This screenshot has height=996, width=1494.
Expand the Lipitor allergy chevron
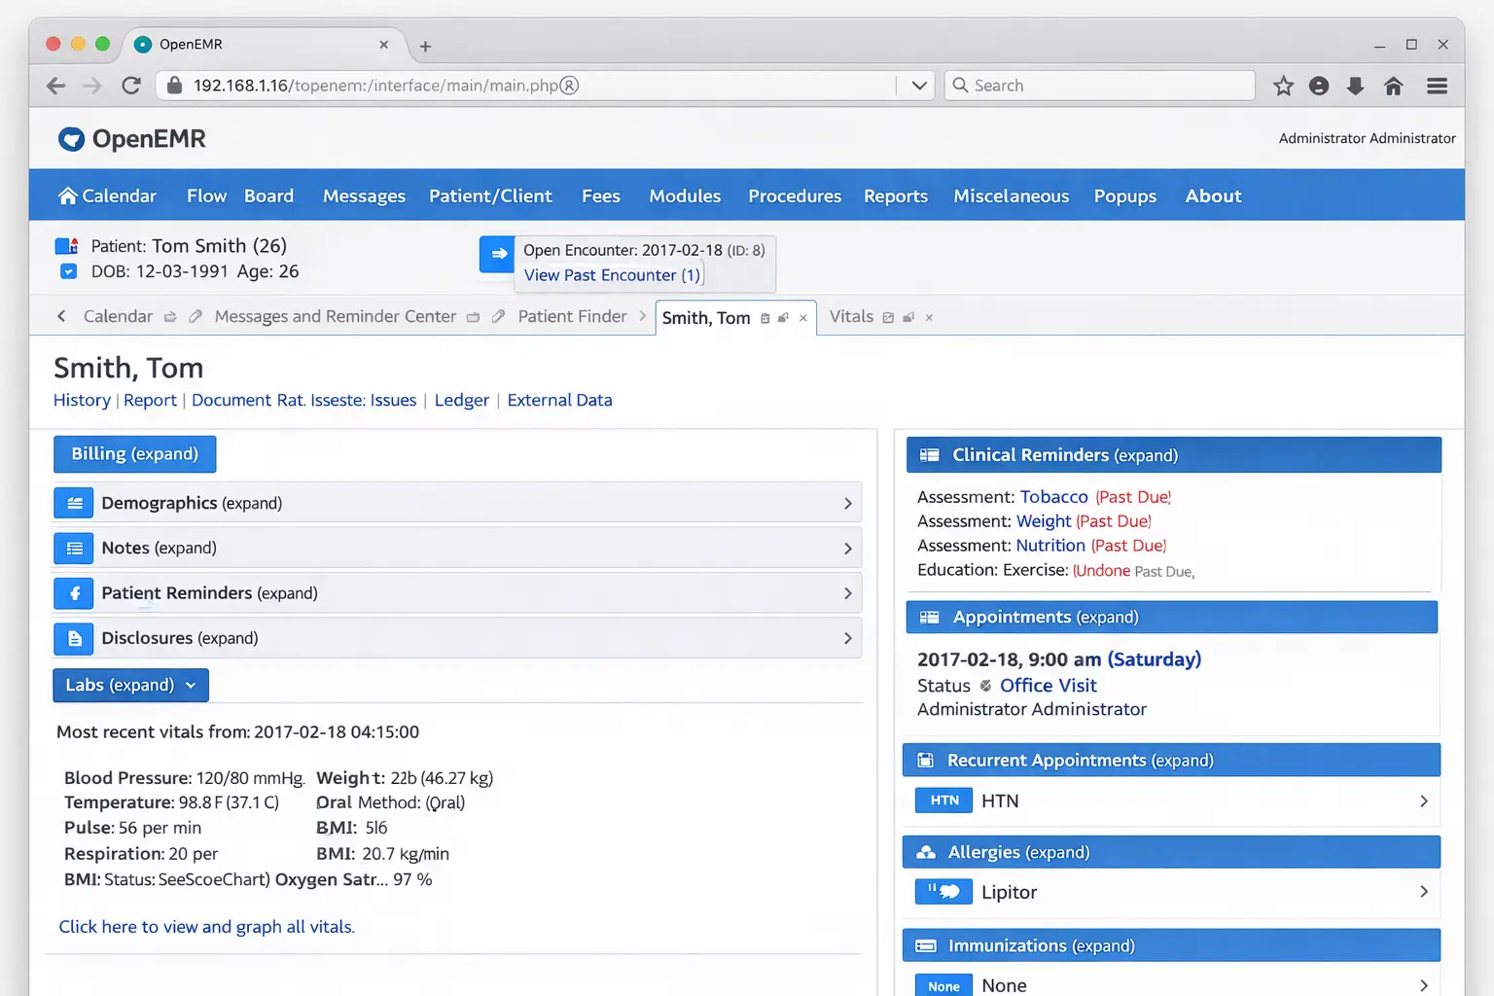pos(1423,892)
